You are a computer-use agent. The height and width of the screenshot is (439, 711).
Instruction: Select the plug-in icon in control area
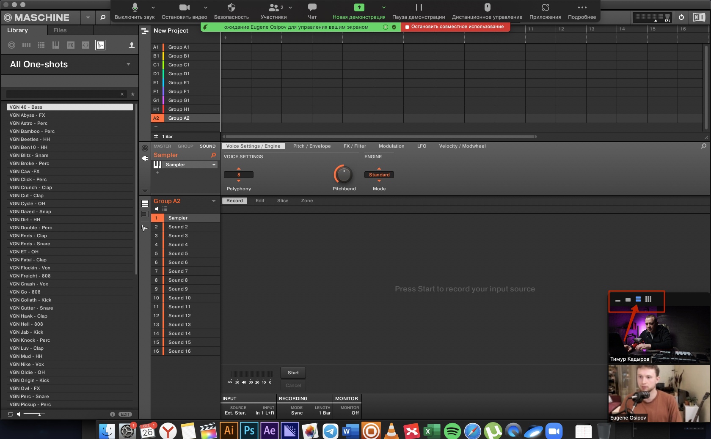(x=145, y=158)
